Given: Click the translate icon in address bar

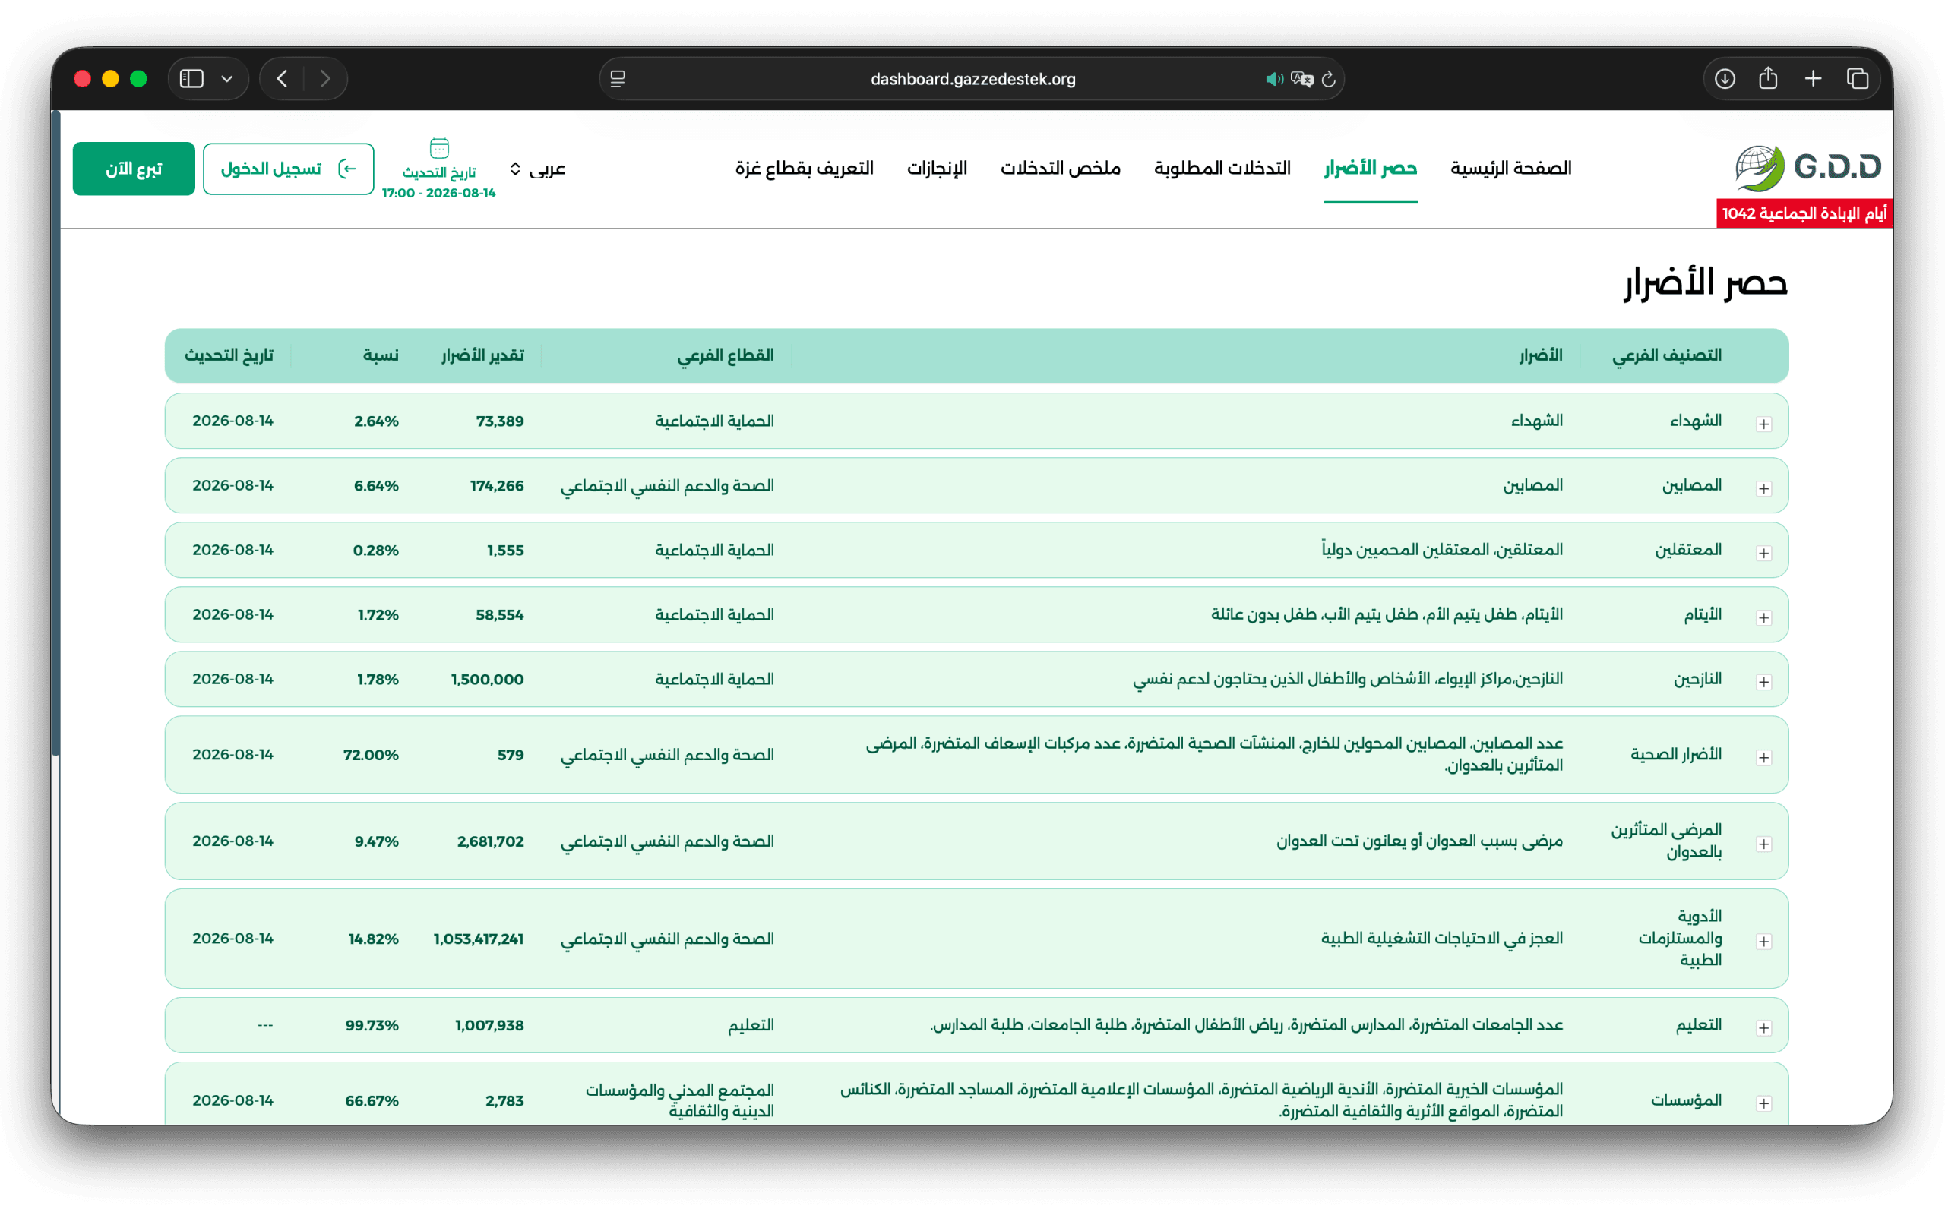Looking at the screenshot, I should [1301, 79].
